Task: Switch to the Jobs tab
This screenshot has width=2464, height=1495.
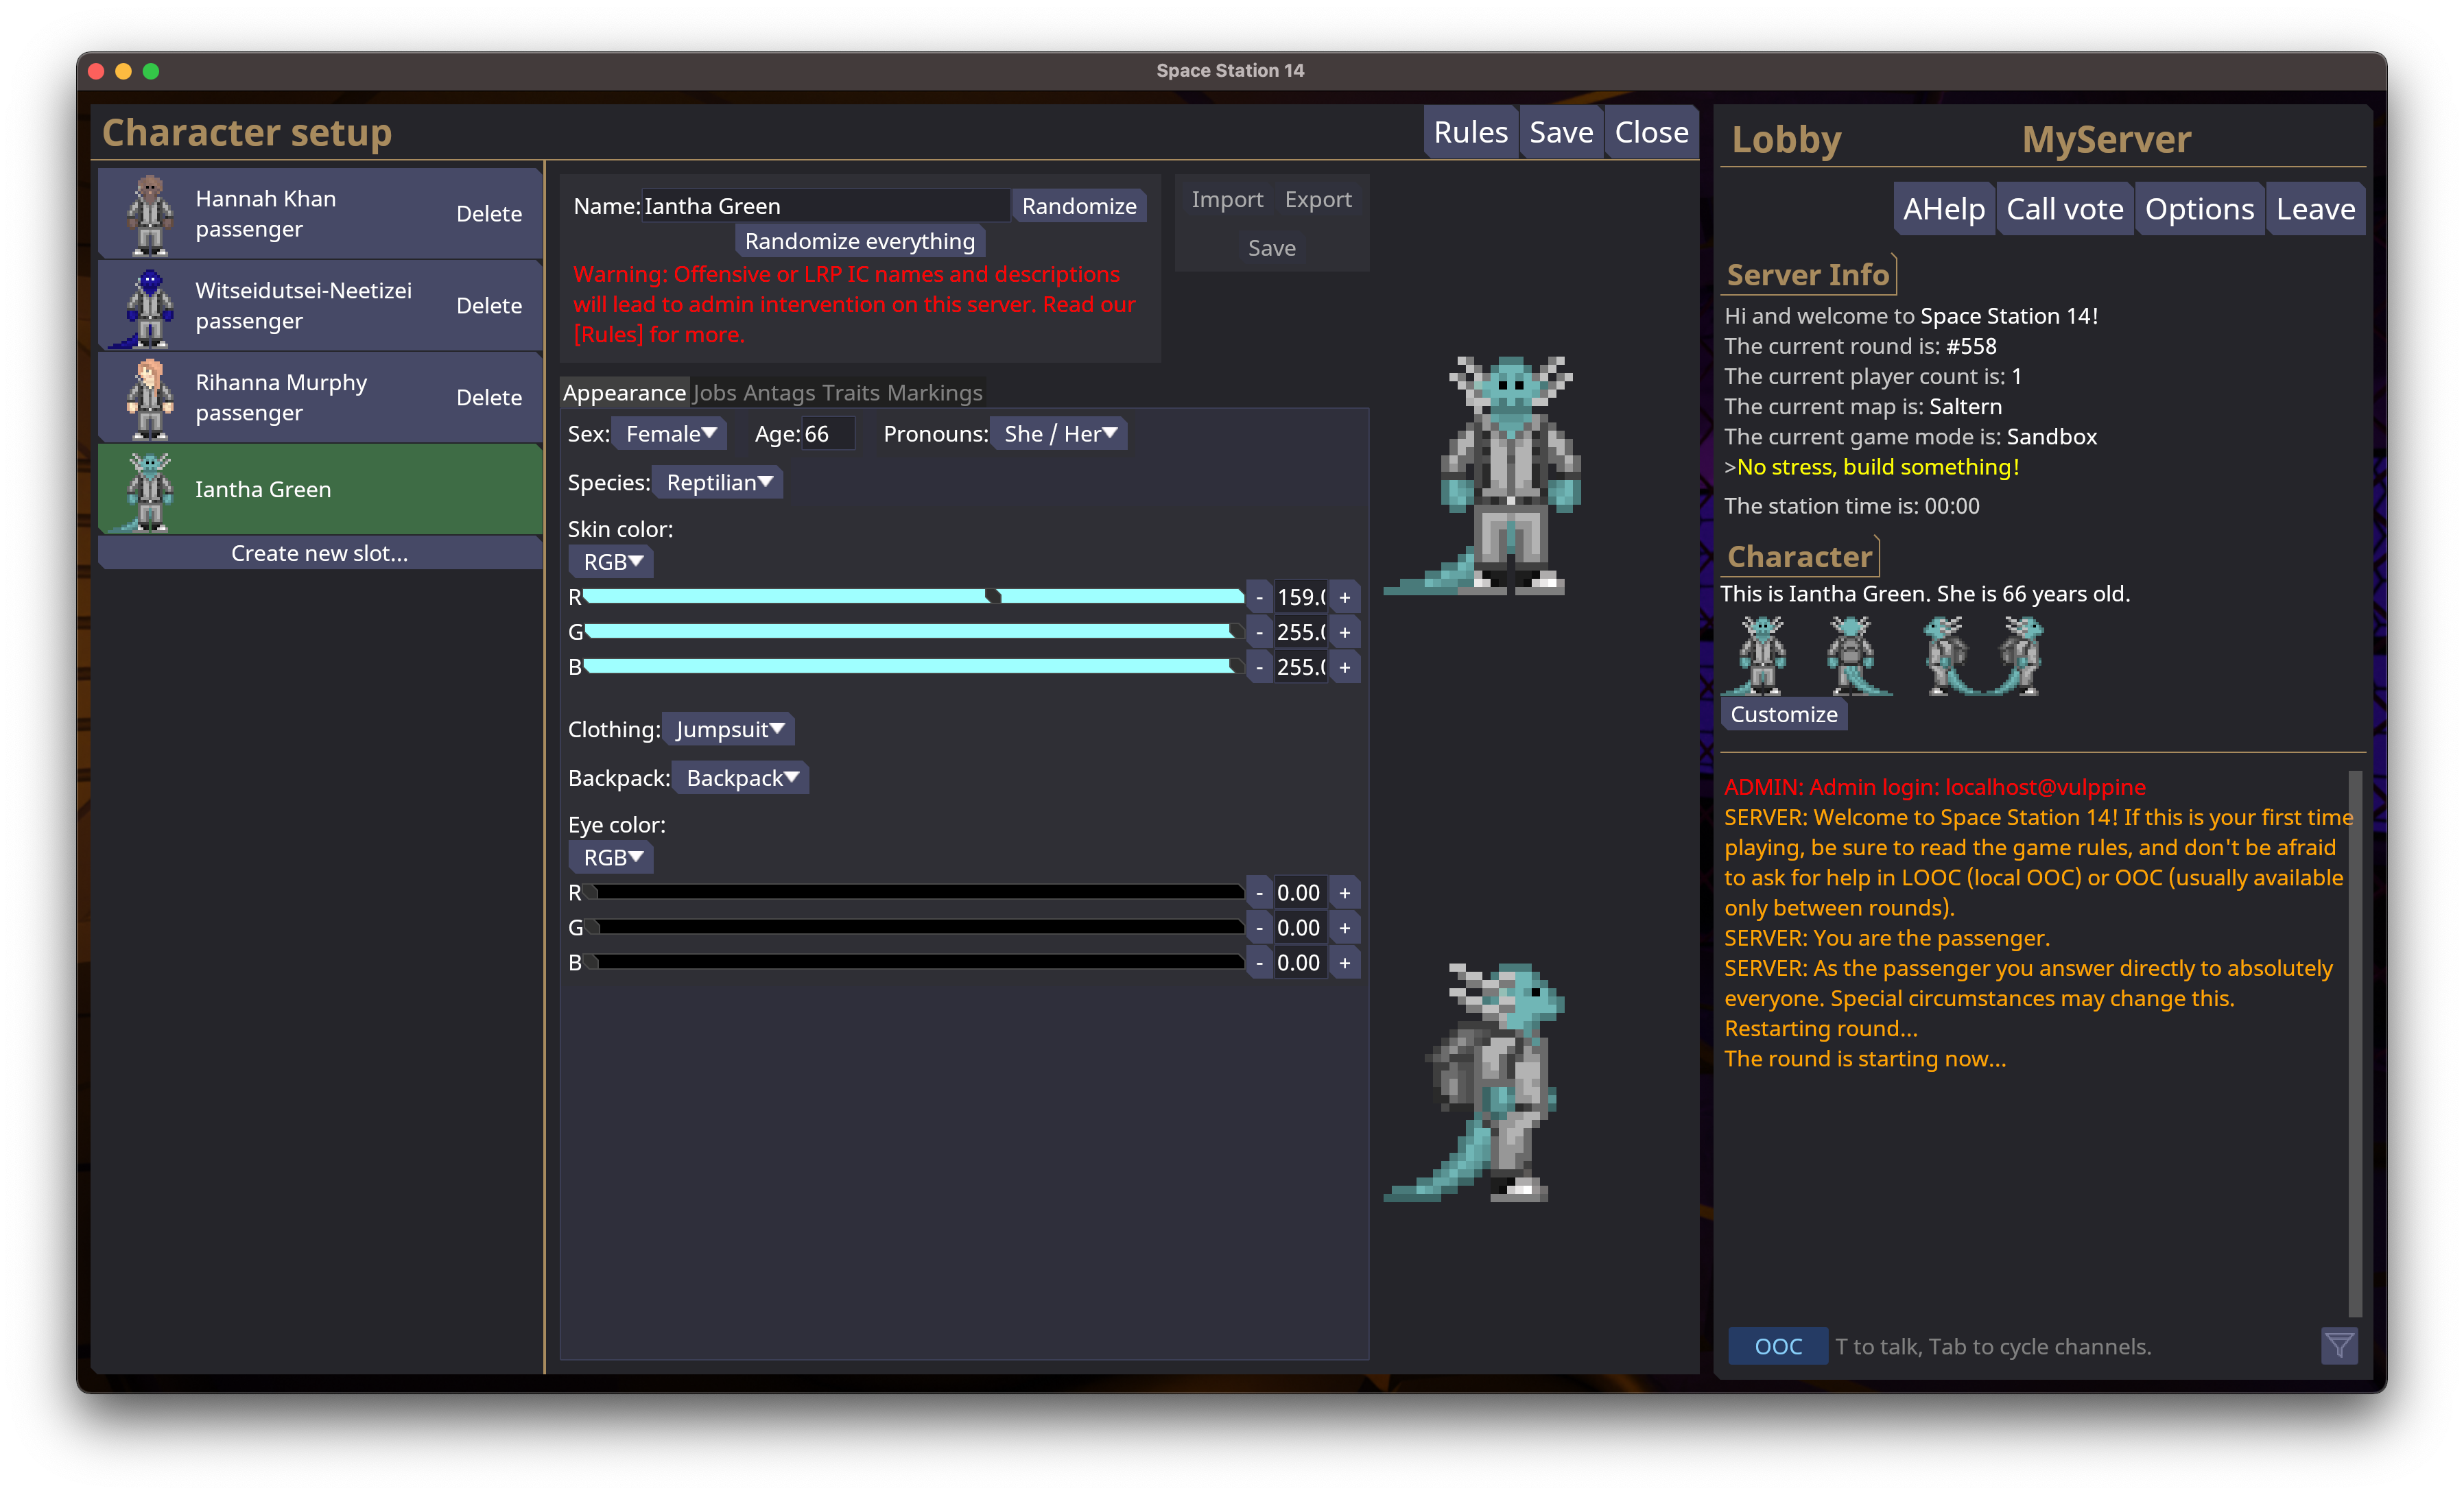Action: coord(714,393)
